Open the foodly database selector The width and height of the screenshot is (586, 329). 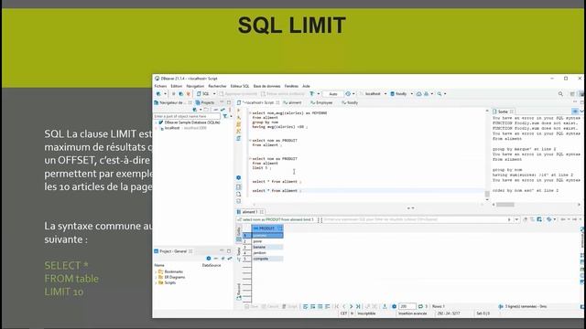point(401,94)
